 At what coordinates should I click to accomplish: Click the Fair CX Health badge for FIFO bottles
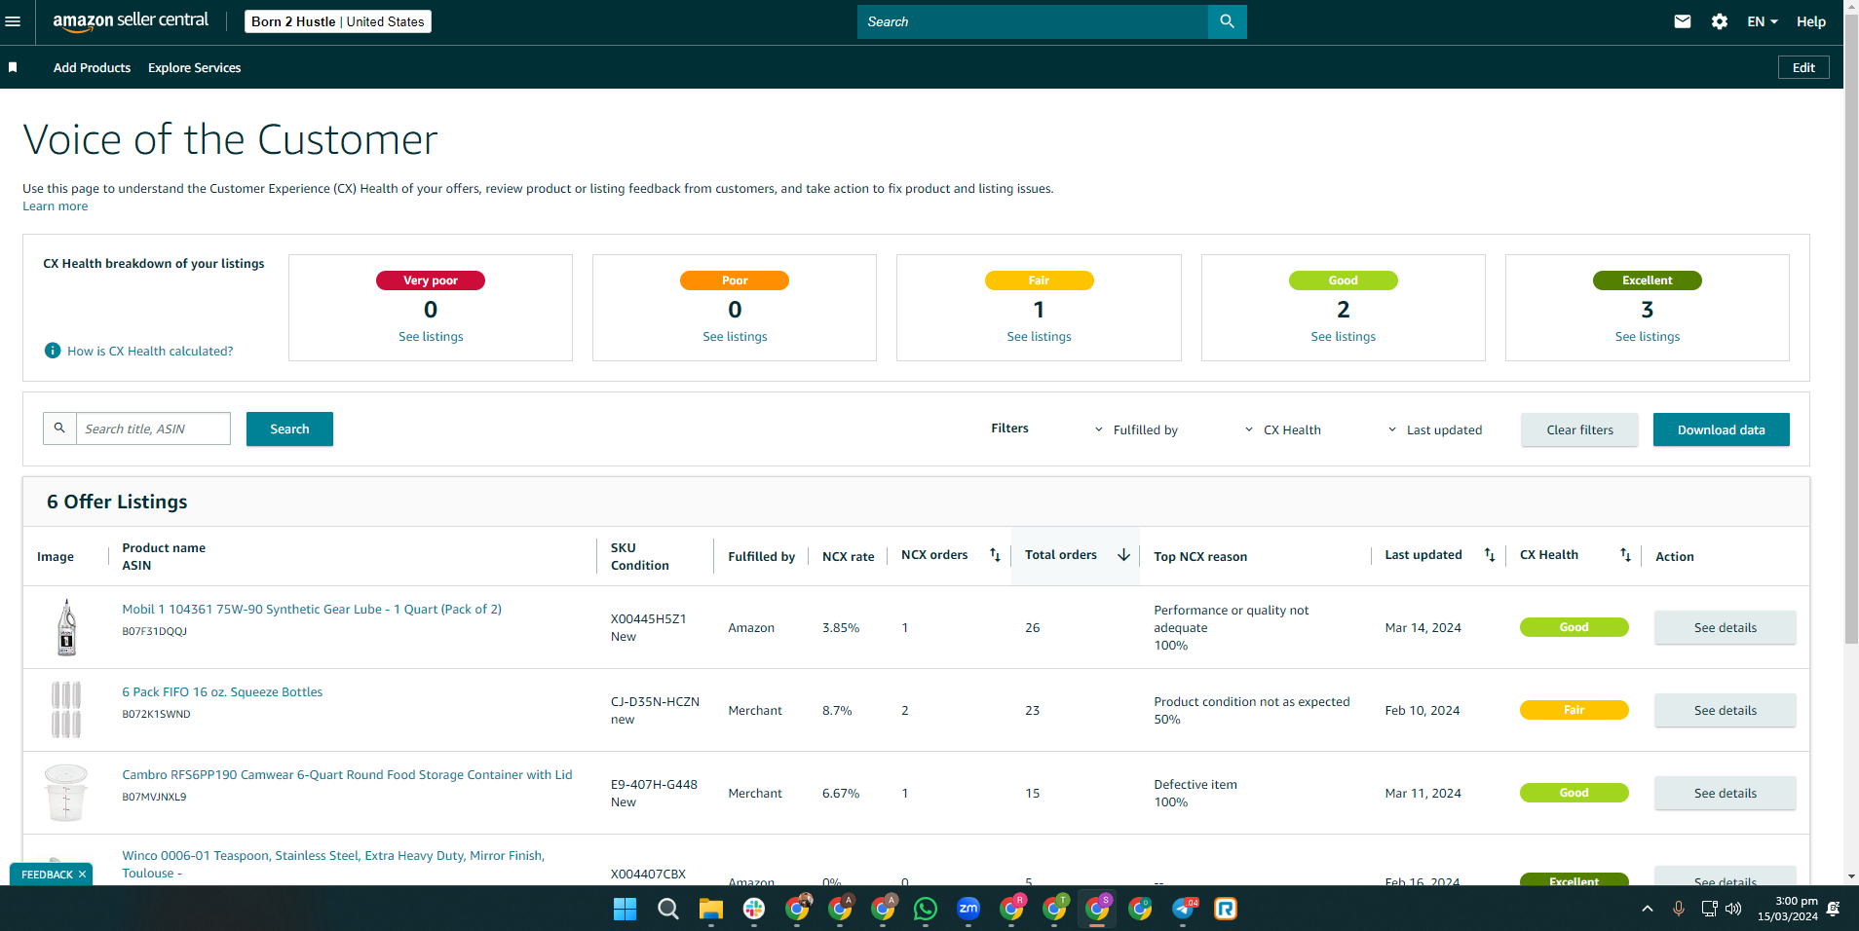click(x=1574, y=710)
